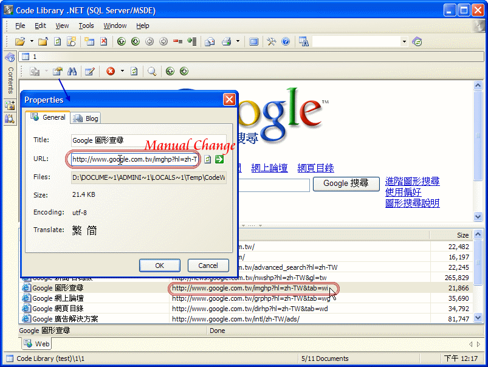Select the Web tab at bottom
The image size is (488, 367).
click(36, 344)
